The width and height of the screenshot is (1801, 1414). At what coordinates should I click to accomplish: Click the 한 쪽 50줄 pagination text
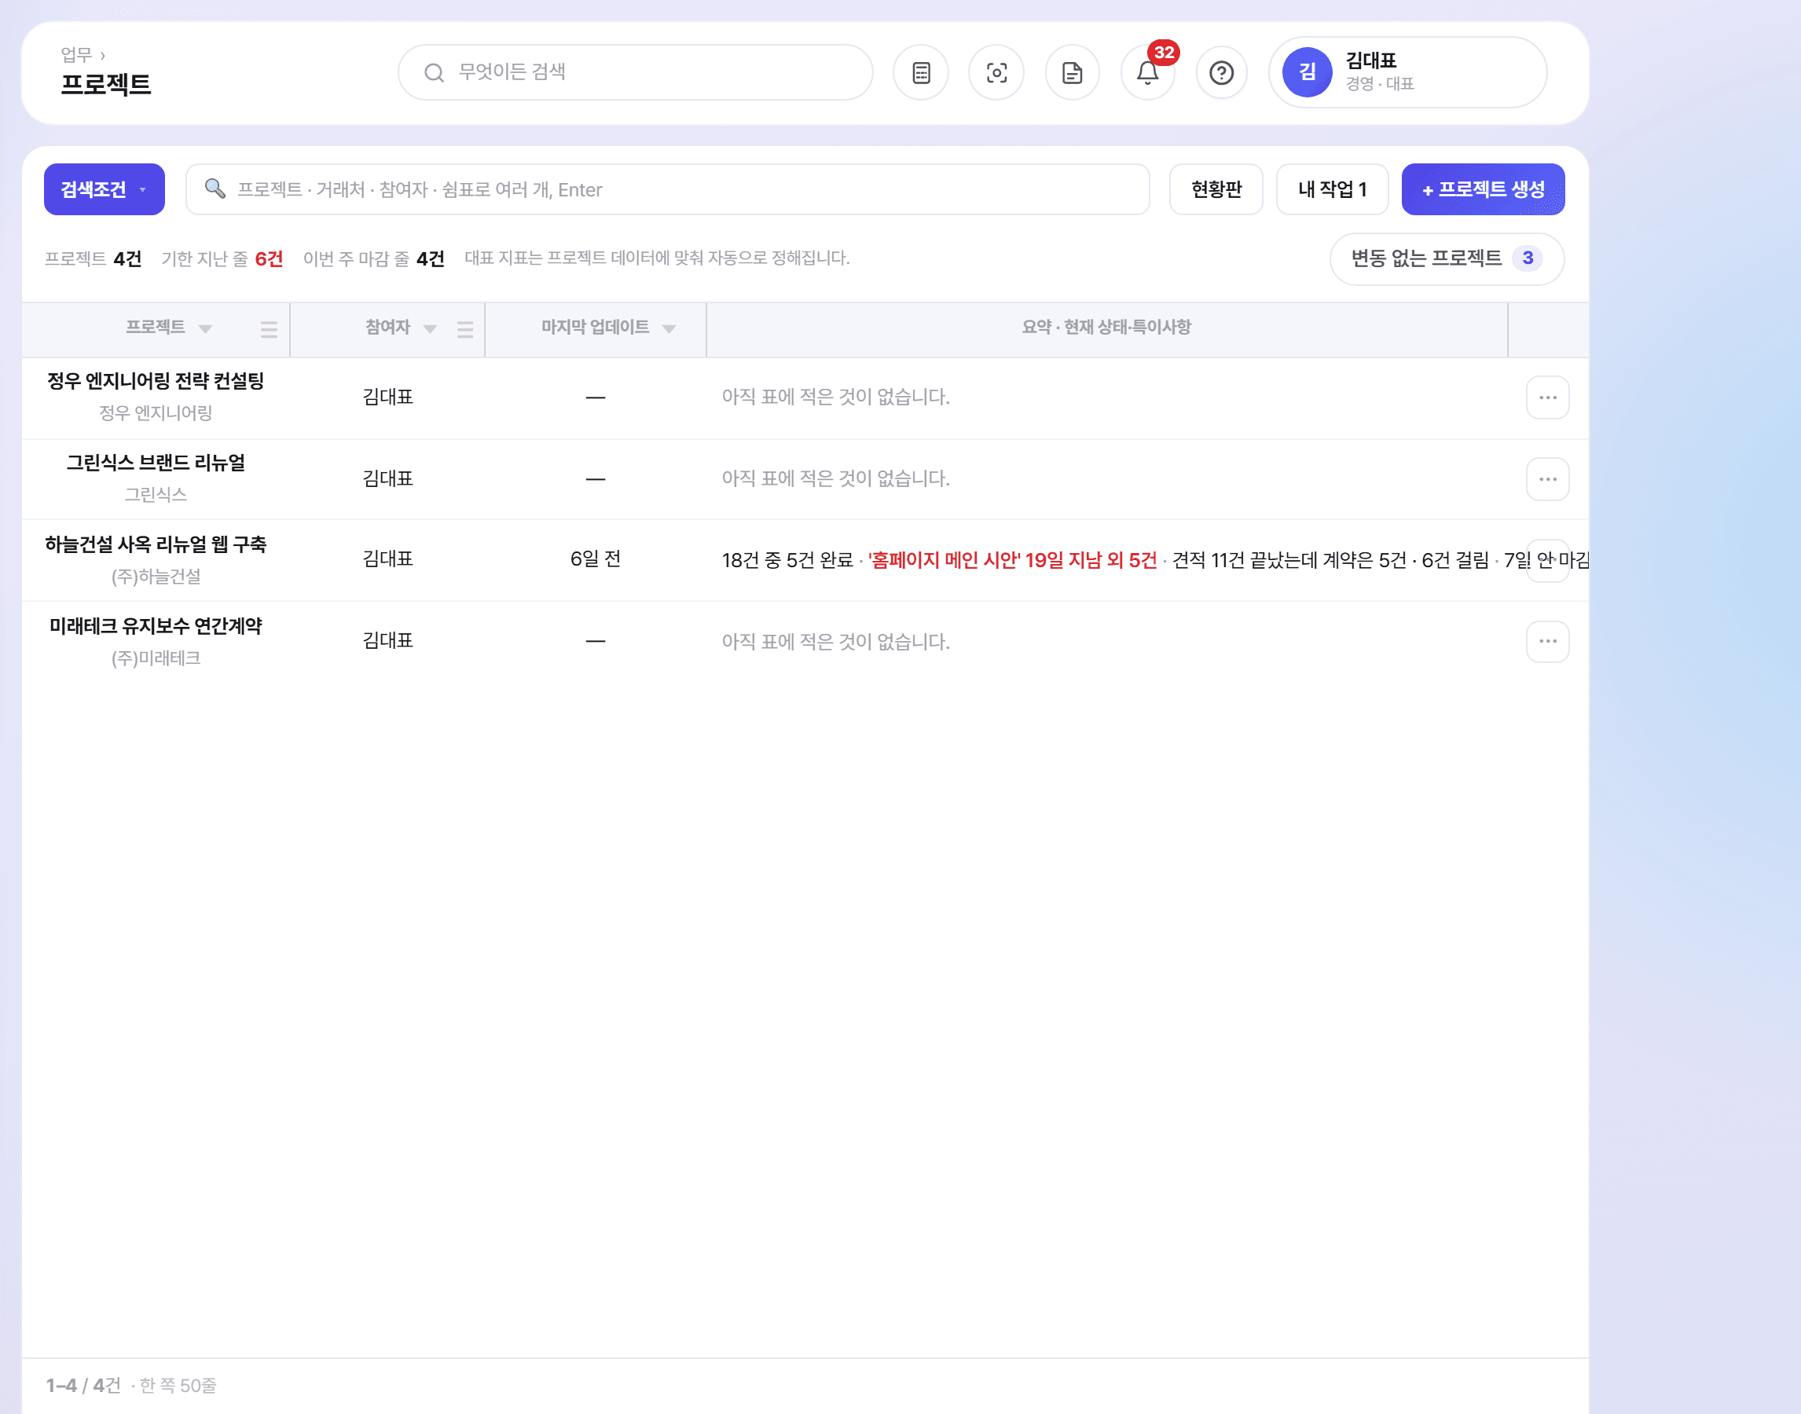pyautogui.click(x=178, y=1385)
